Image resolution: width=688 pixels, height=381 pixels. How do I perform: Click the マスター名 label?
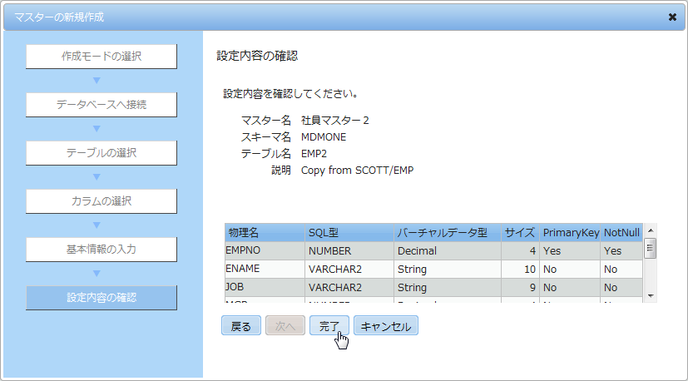pyautogui.click(x=266, y=121)
